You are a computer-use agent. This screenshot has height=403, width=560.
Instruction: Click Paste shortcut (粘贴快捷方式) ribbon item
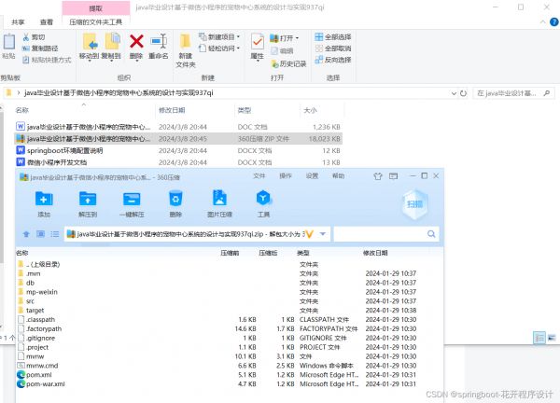[47, 60]
